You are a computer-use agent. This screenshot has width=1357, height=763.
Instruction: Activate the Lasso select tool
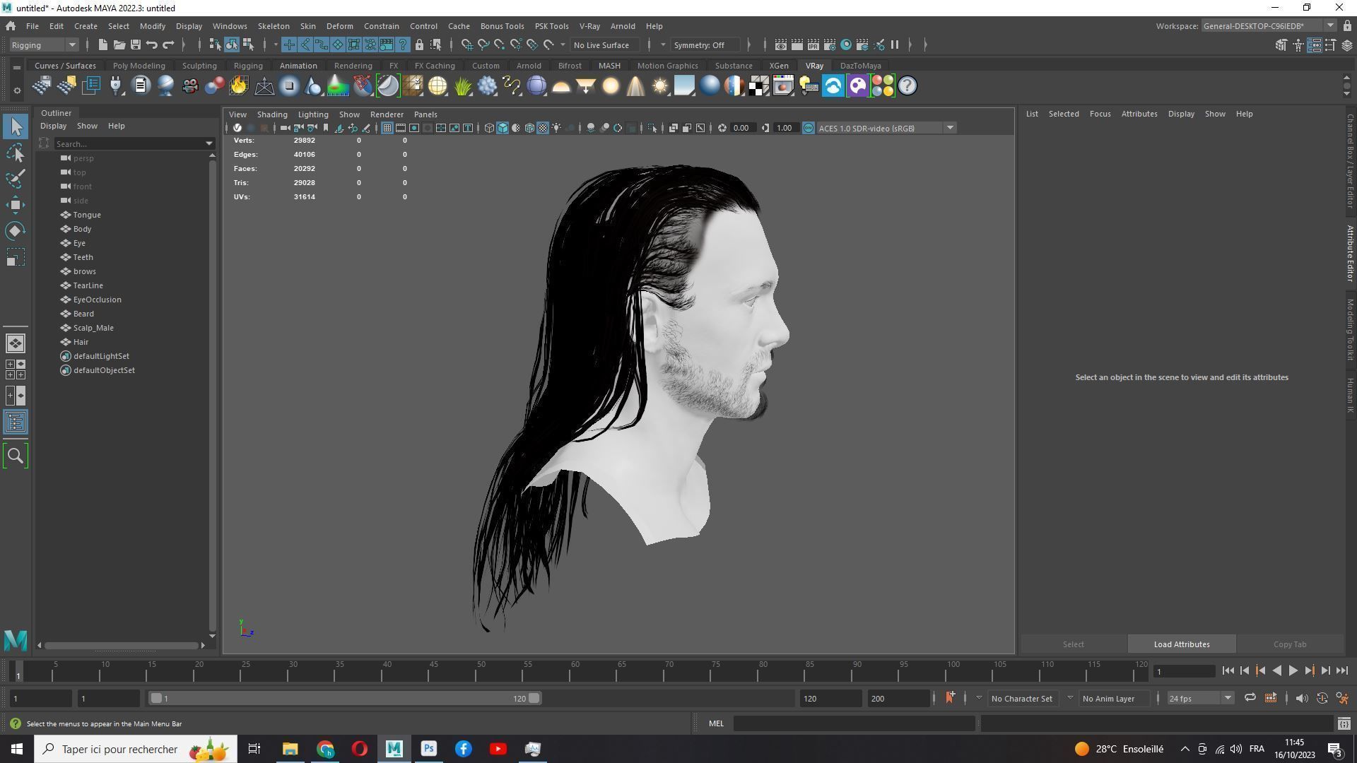click(16, 153)
